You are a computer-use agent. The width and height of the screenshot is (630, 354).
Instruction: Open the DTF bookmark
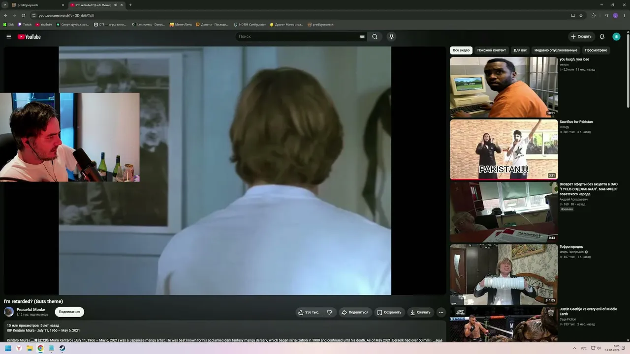(111, 25)
